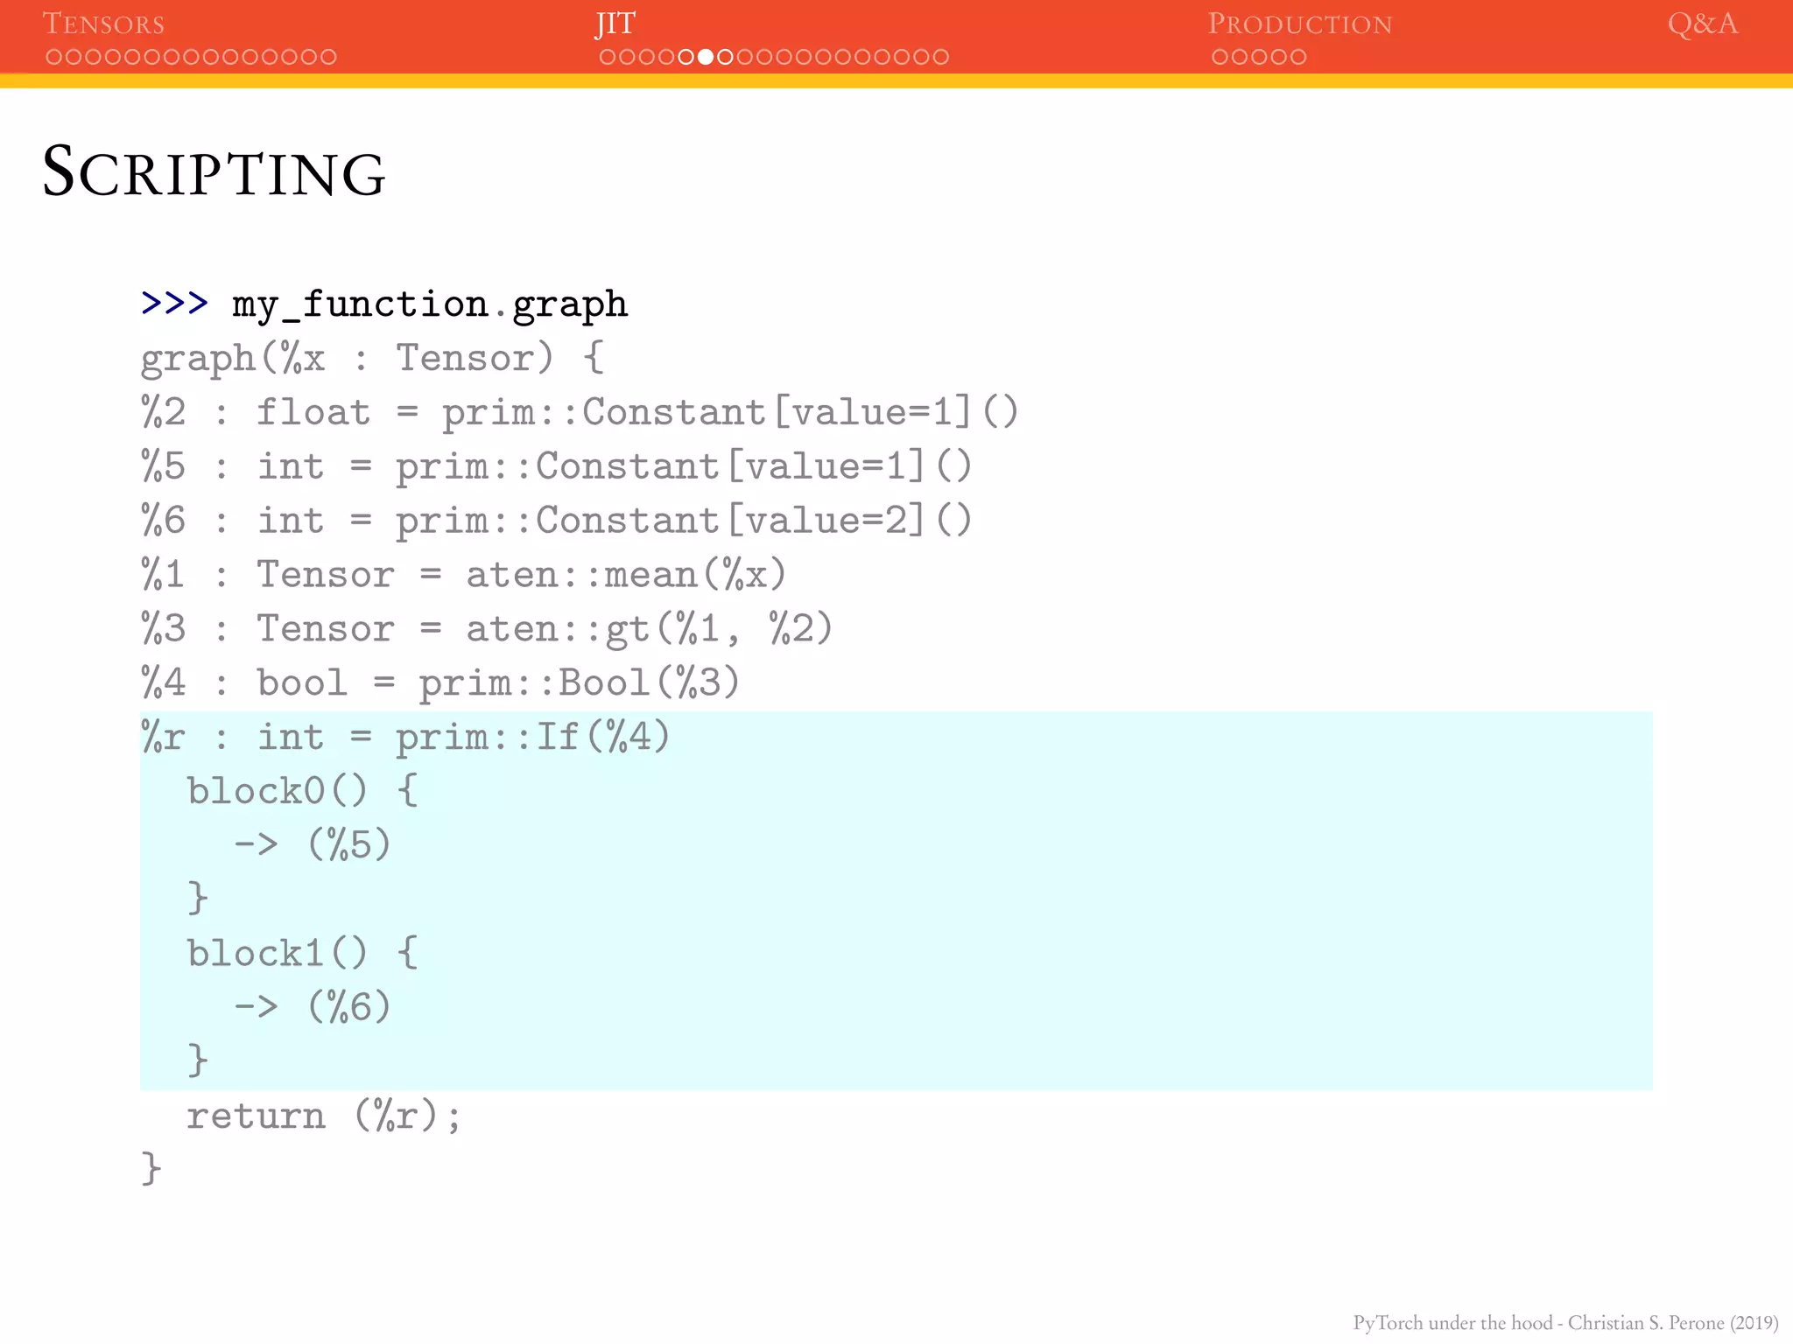Select the filled current-slide dot under JIT

coord(706,57)
